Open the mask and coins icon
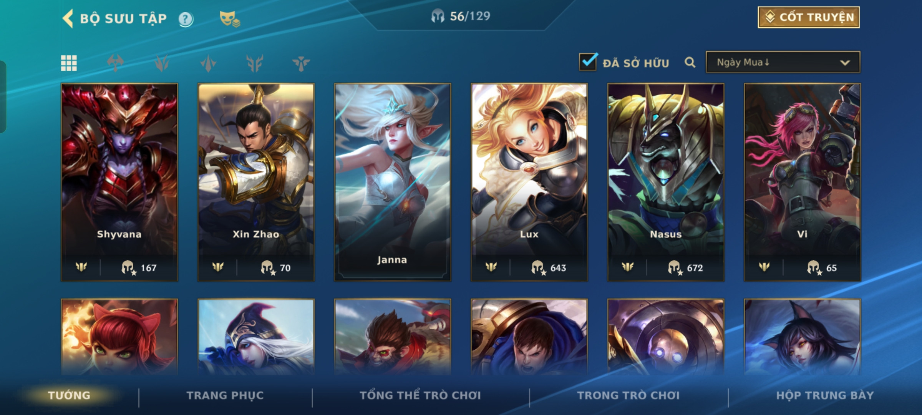Image resolution: width=922 pixels, height=415 pixels. click(x=230, y=19)
